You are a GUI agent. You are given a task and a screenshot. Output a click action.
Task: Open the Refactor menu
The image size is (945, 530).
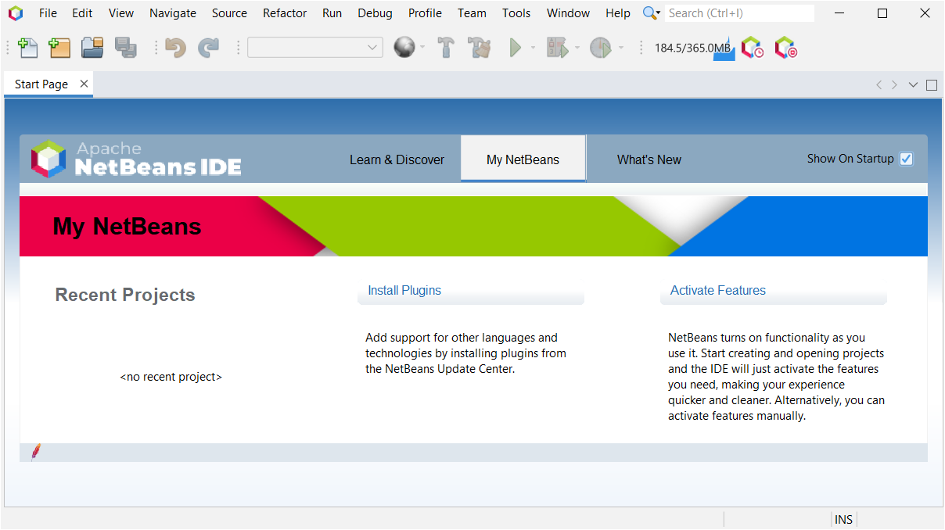[284, 13]
